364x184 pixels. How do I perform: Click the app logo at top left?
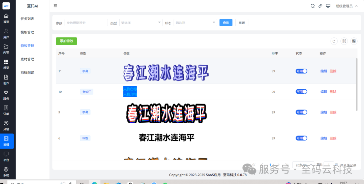click(6, 6)
